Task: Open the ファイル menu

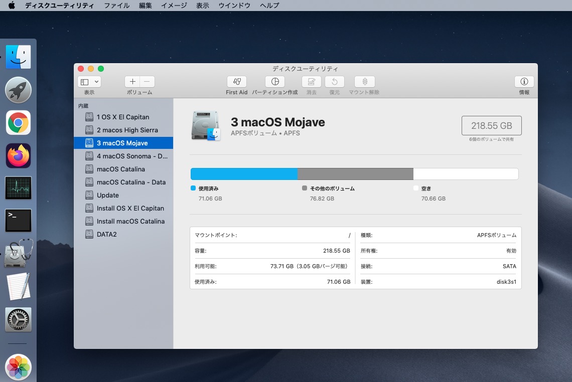Action: pyautogui.click(x=116, y=6)
